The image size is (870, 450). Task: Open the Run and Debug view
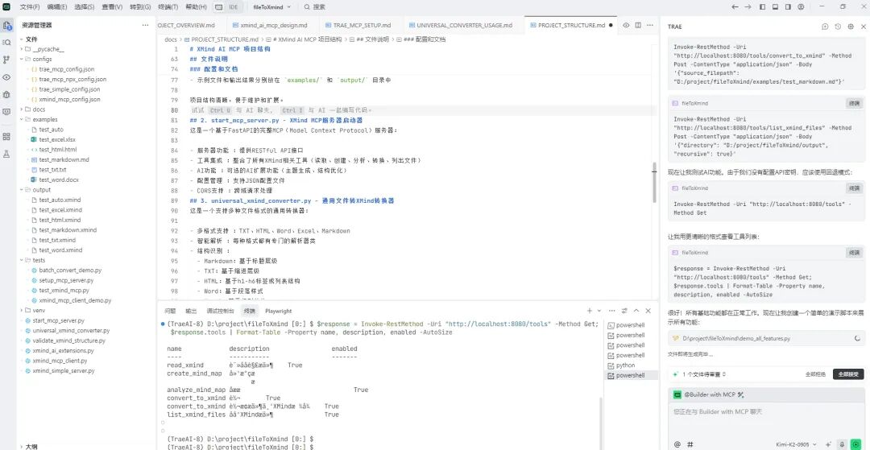click(x=7, y=94)
